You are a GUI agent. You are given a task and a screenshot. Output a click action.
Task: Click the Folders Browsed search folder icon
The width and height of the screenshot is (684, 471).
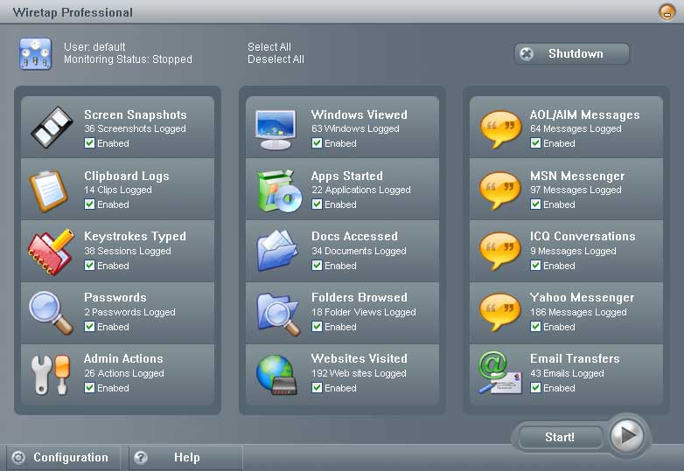click(278, 314)
